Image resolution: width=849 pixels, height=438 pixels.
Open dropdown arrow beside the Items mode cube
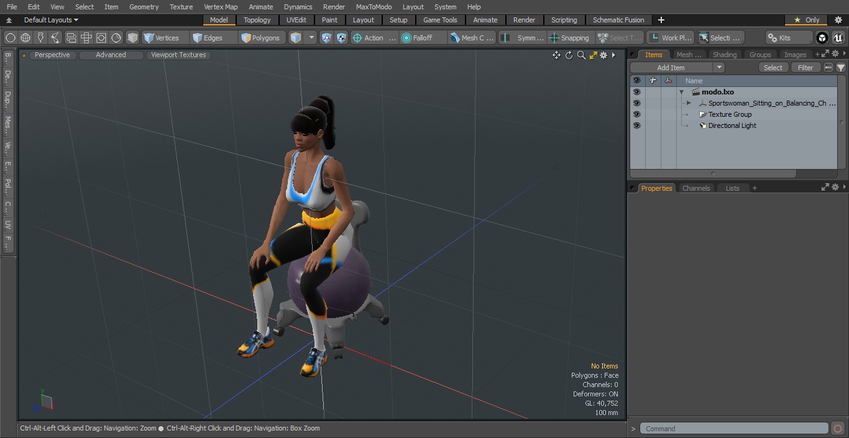311,38
